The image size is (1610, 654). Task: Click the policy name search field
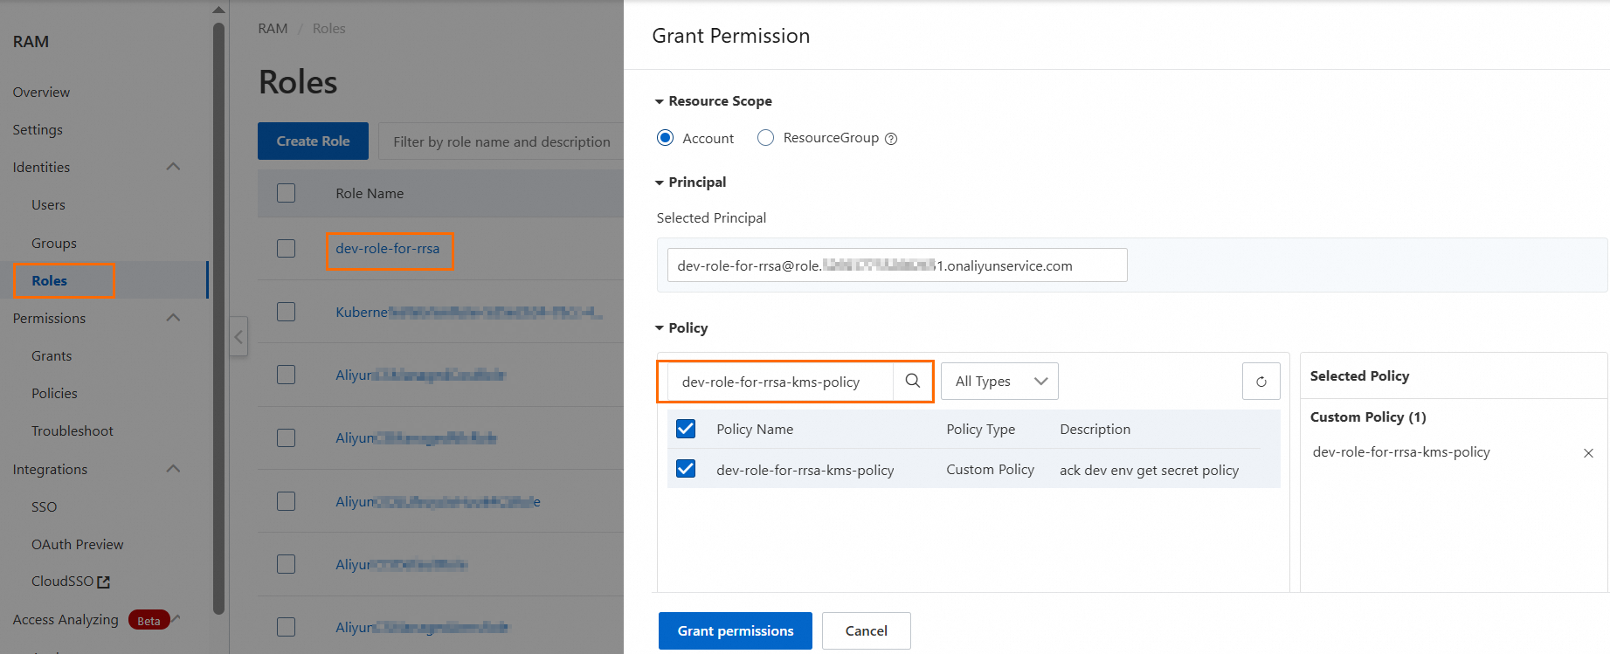(x=779, y=382)
